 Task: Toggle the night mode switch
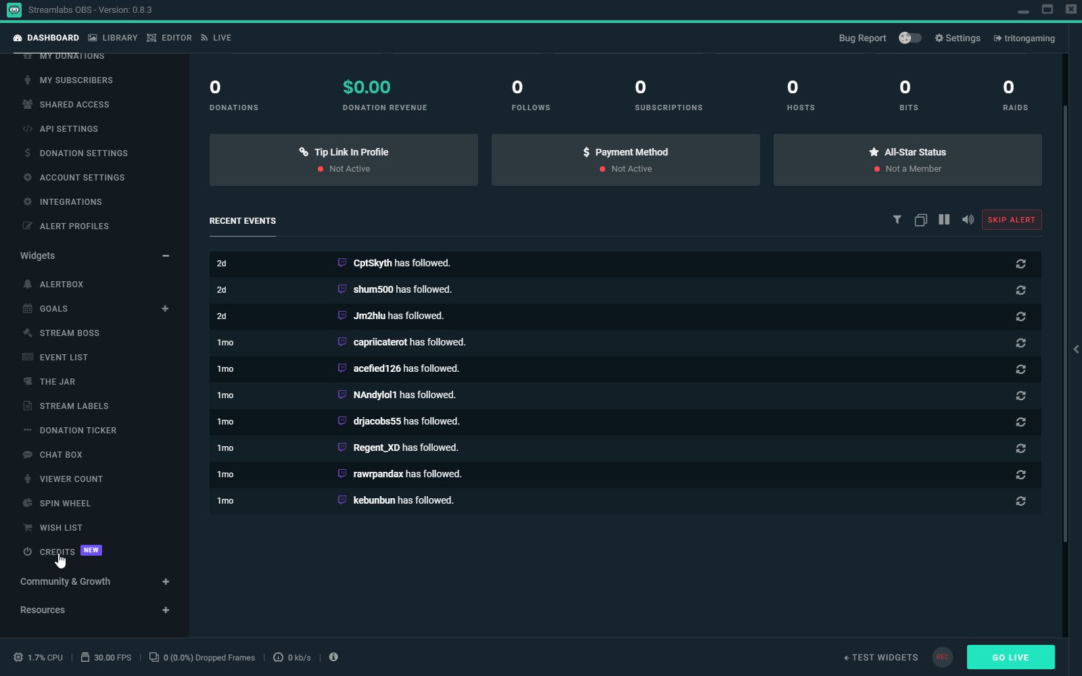pyautogui.click(x=910, y=38)
